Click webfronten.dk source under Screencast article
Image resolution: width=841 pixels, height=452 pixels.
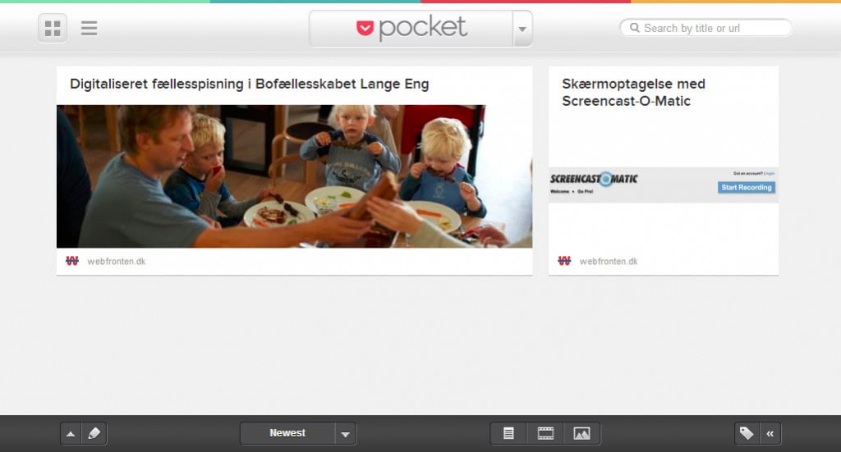609,262
